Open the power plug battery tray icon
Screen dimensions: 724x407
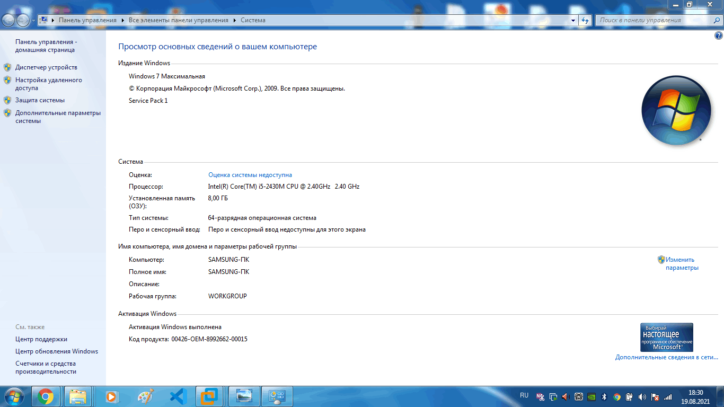[630, 396]
